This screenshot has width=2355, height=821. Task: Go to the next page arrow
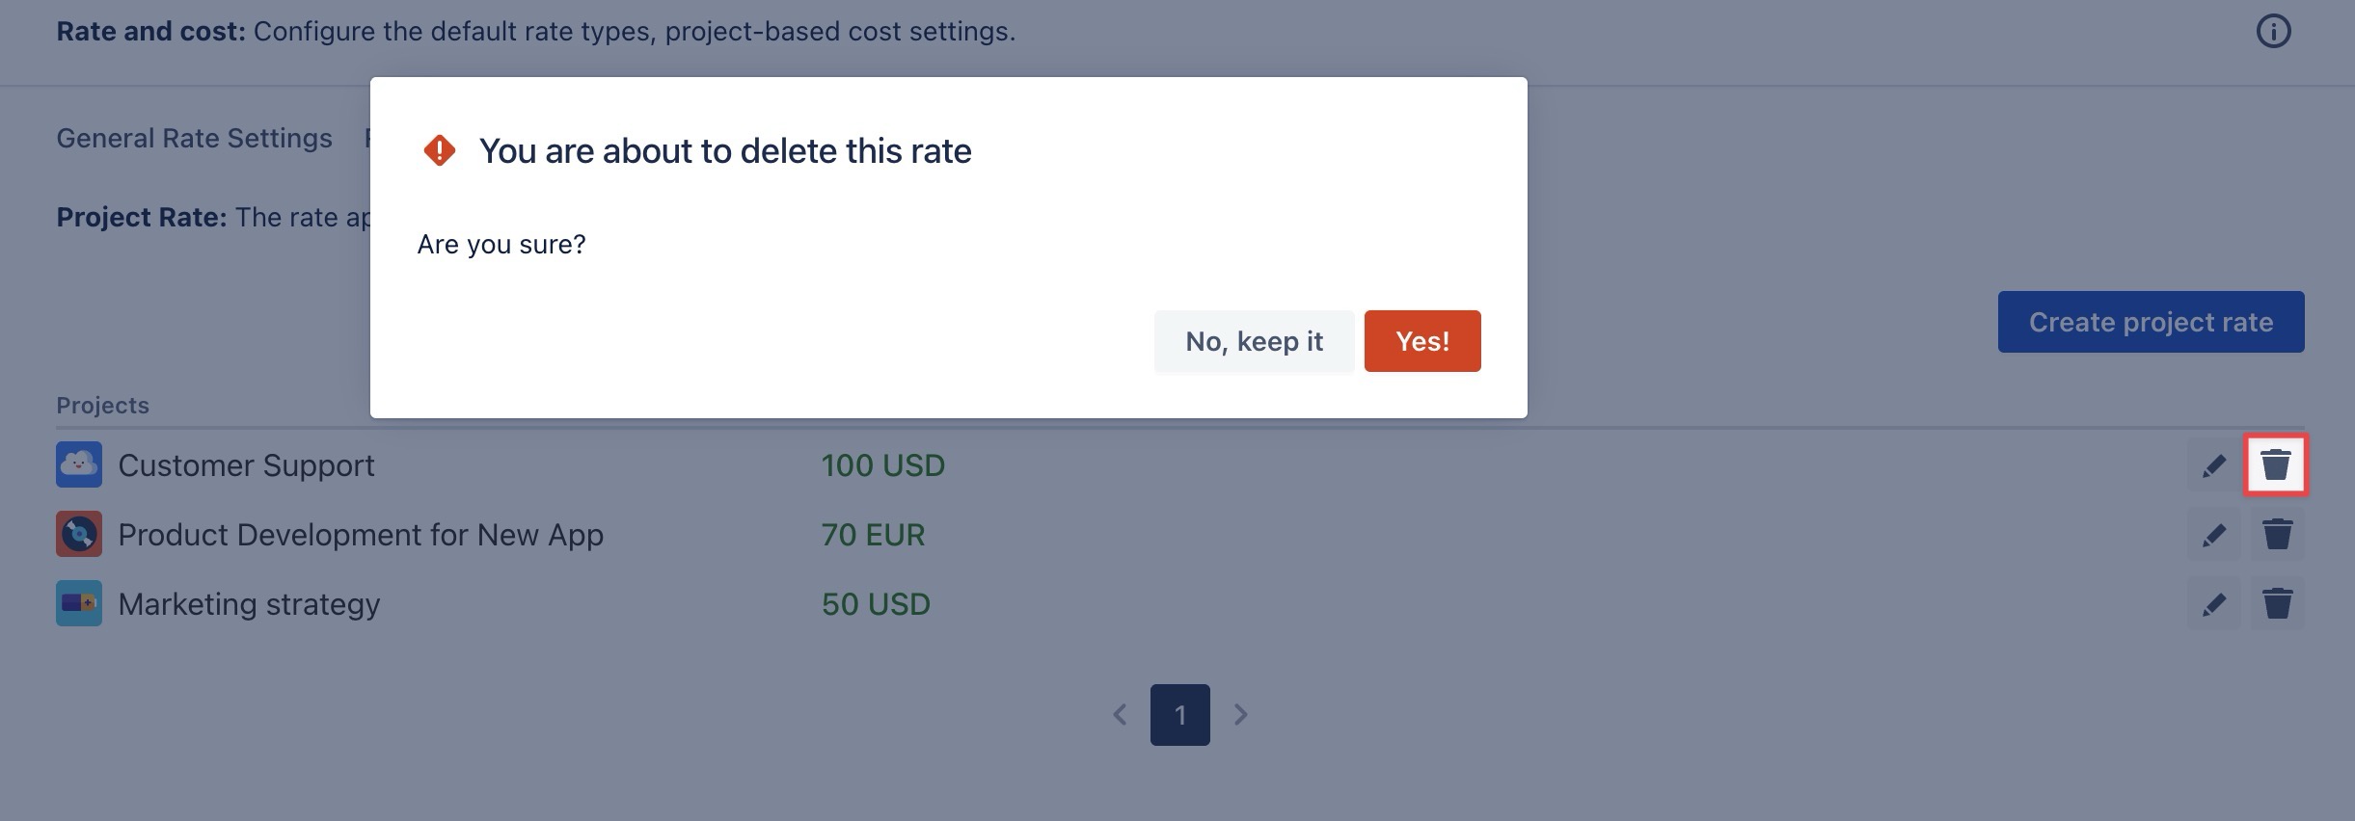[x=1241, y=715]
